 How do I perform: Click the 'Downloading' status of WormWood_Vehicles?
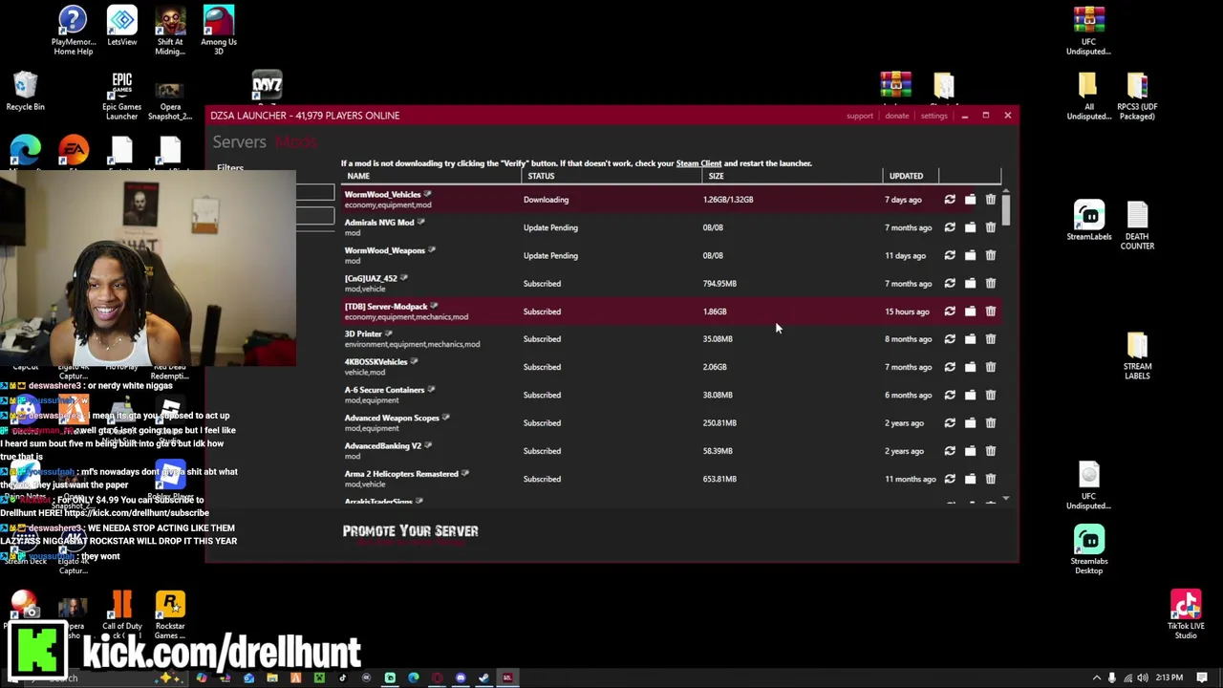pos(546,200)
